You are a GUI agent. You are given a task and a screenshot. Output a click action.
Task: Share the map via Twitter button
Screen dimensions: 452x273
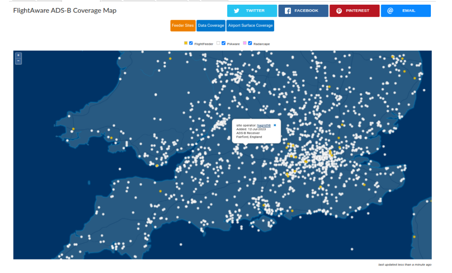(252, 11)
